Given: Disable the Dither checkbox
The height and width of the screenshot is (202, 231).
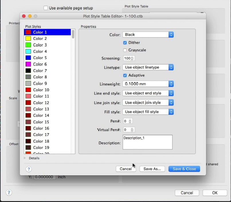Looking at the screenshot, I should [125, 42].
